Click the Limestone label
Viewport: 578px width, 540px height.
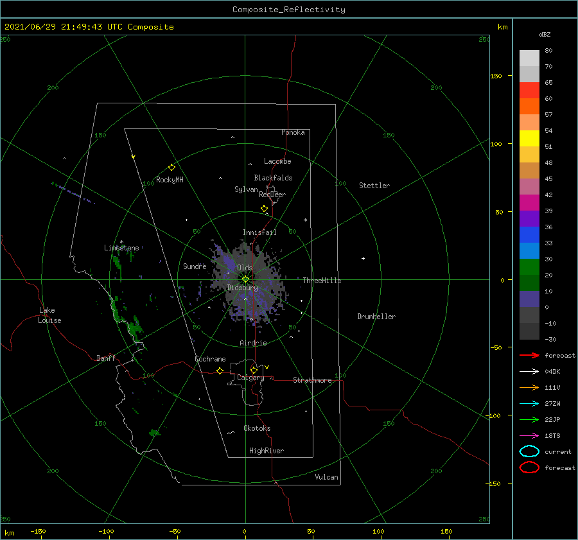pyautogui.click(x=121, y=248)
